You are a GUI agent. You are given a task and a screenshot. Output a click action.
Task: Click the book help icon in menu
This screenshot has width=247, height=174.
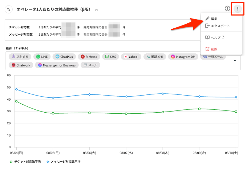pos(207,37)
